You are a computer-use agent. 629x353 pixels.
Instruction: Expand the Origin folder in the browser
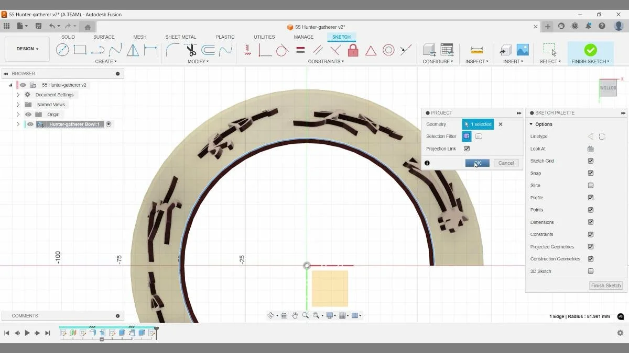(18, 114)
